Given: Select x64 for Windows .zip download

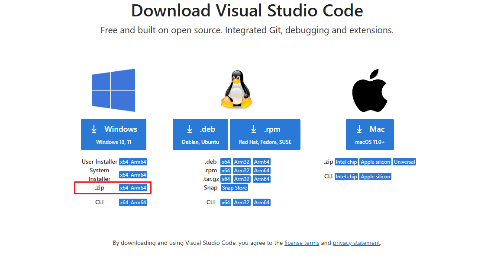Looking at the screenshot, I should click(x=124, y=187).
